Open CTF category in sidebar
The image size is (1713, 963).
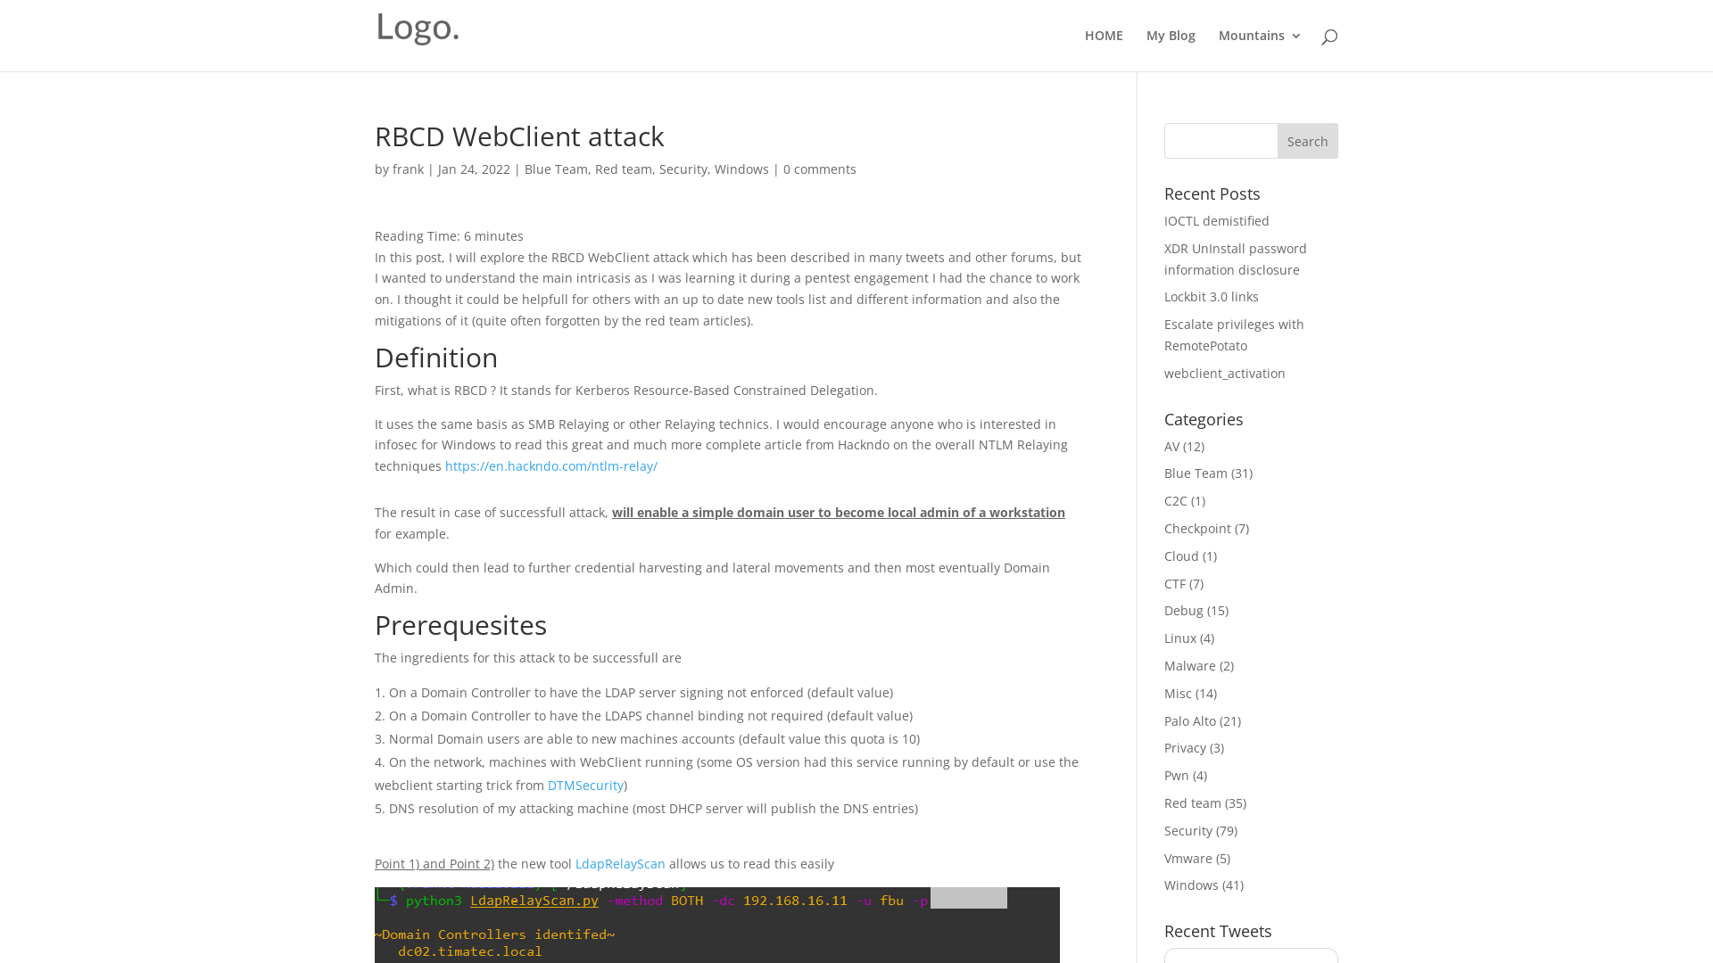1175,584
